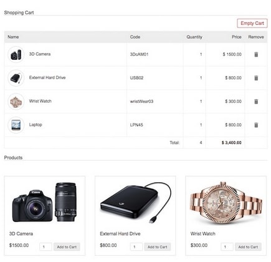Click the Empty Cart button
This screenshot has width=271, height=262.
point(252,23)
